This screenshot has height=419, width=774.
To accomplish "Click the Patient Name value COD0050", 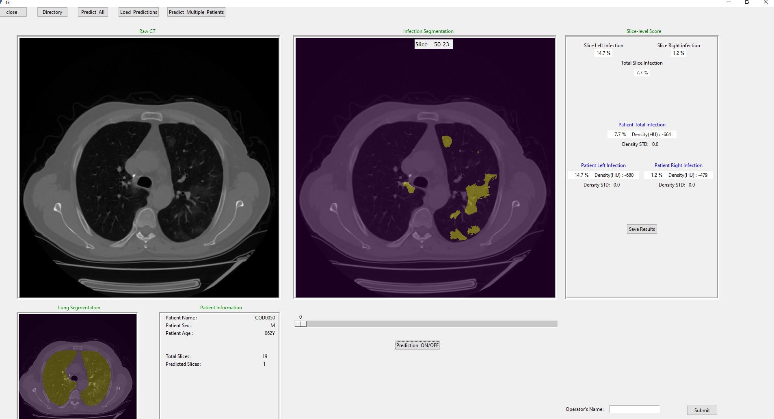I will point(265,318).
